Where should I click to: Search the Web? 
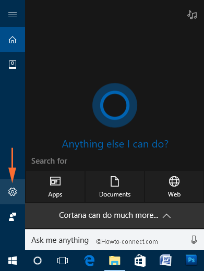coord(174,187)
